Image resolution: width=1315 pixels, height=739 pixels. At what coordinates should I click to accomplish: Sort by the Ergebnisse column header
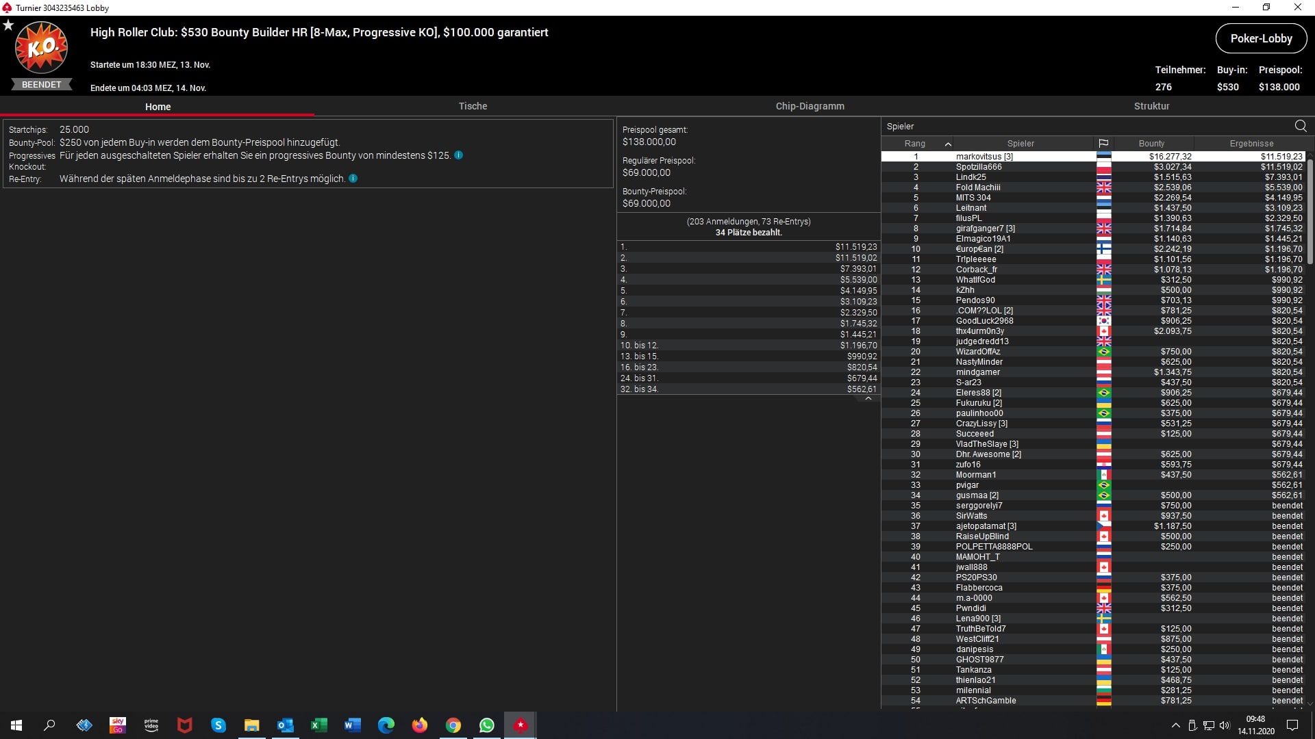(x=1251, y=144)
